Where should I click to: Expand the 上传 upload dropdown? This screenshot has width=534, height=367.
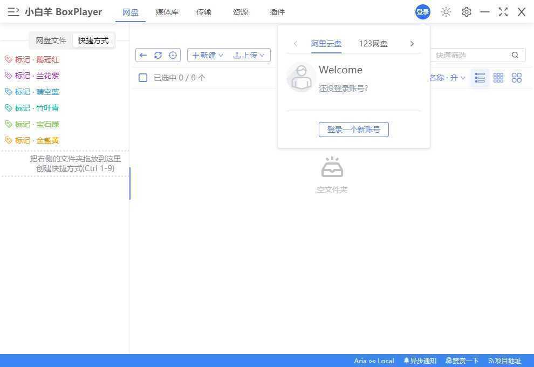(249, 55)
